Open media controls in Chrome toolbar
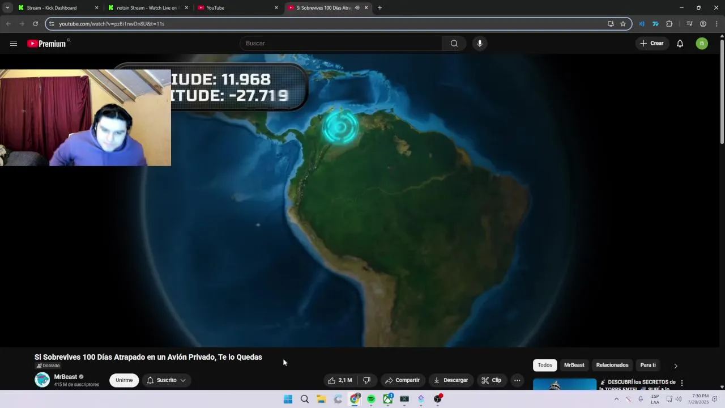 [689, 24]
